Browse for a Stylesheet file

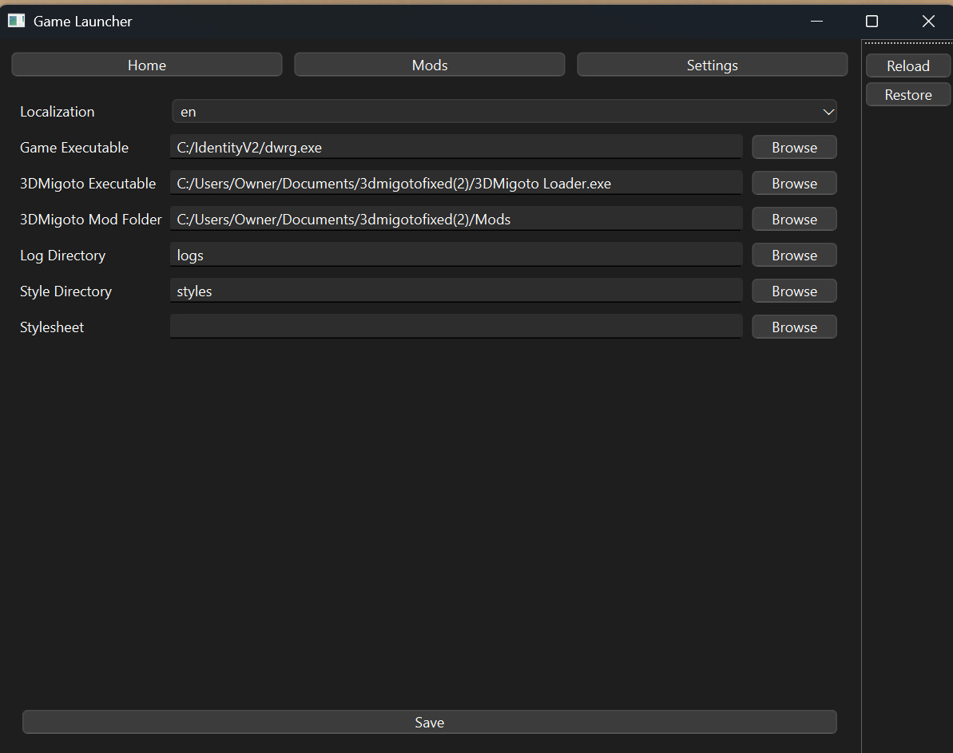click(x=793, y=327)
